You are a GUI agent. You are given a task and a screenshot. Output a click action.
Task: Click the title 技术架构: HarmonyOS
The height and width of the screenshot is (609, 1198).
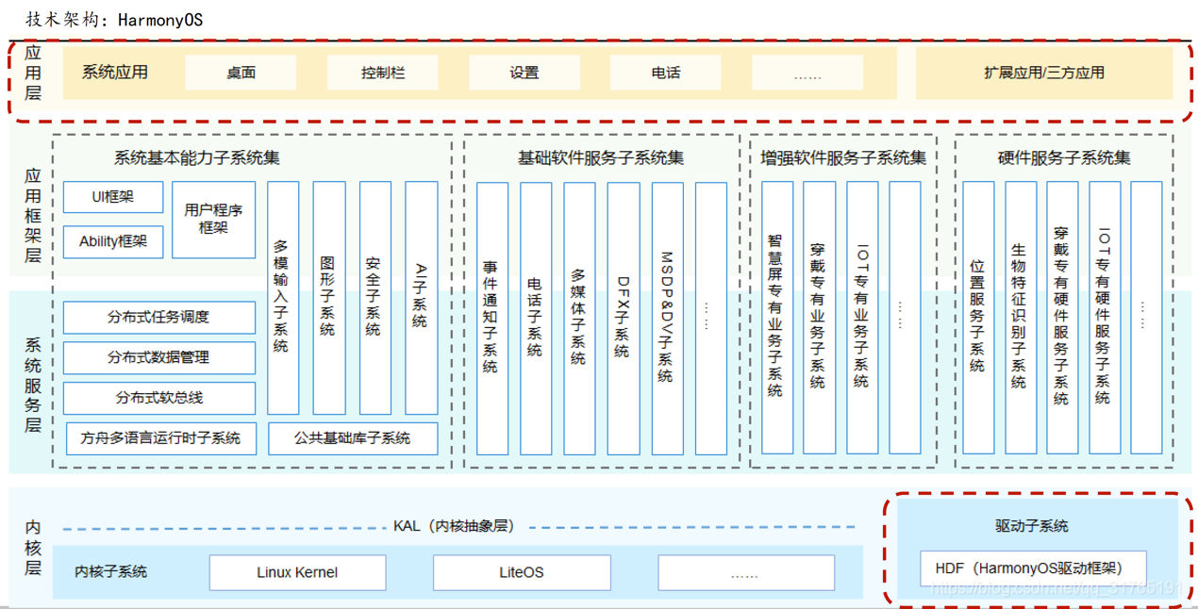pos(114,19)
